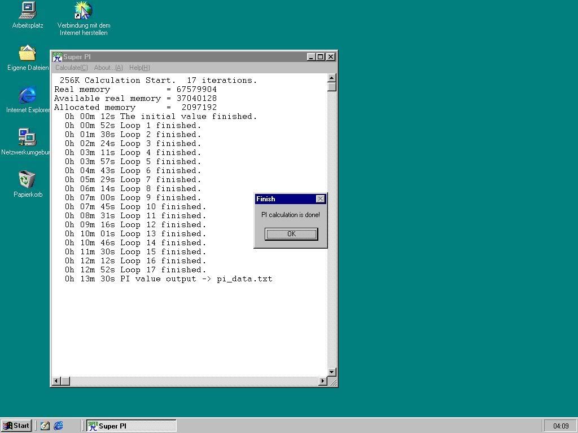Click the notepad-style quick launch icon
The image size is (578, 433).
45,426
